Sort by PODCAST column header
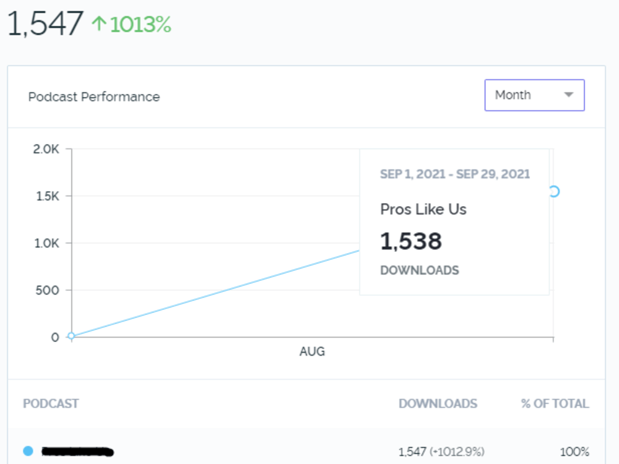The width and height of the screenshot is (619, 464). (51, 403)
